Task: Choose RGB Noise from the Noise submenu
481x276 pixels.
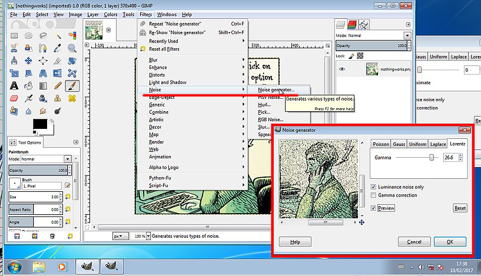Action: point(271,119)
